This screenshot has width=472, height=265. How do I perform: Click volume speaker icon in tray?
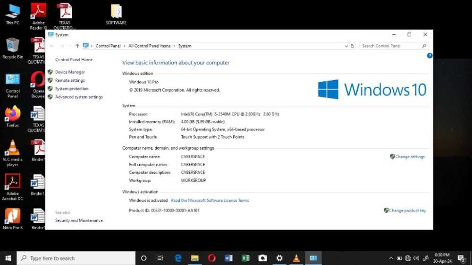coord(416,258)
